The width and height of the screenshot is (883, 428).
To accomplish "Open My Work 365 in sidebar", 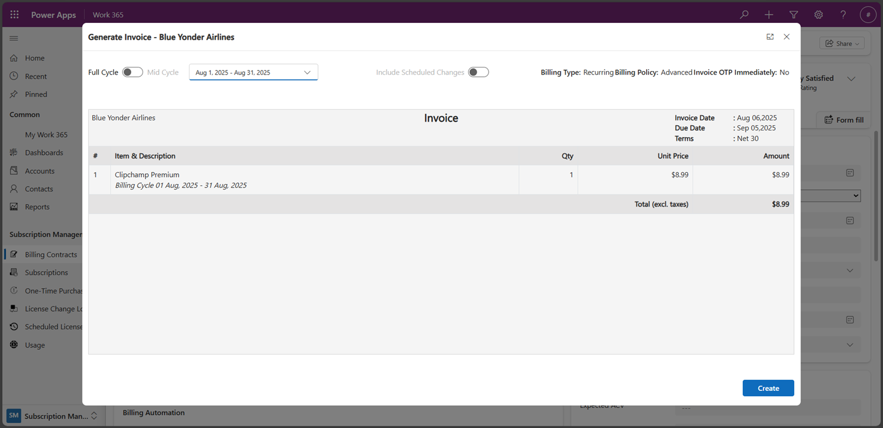I will [x=46, y=135].
